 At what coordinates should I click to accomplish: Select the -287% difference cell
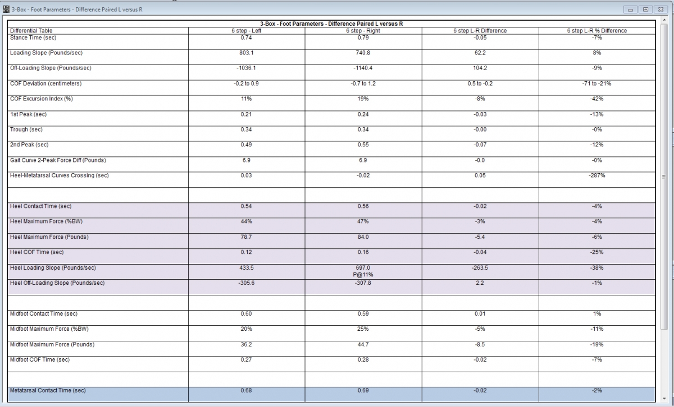596,175
